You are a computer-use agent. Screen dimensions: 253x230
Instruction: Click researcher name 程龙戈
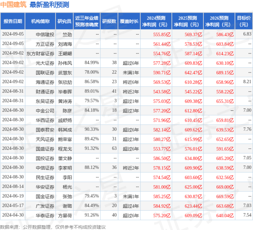click(65, 149)
